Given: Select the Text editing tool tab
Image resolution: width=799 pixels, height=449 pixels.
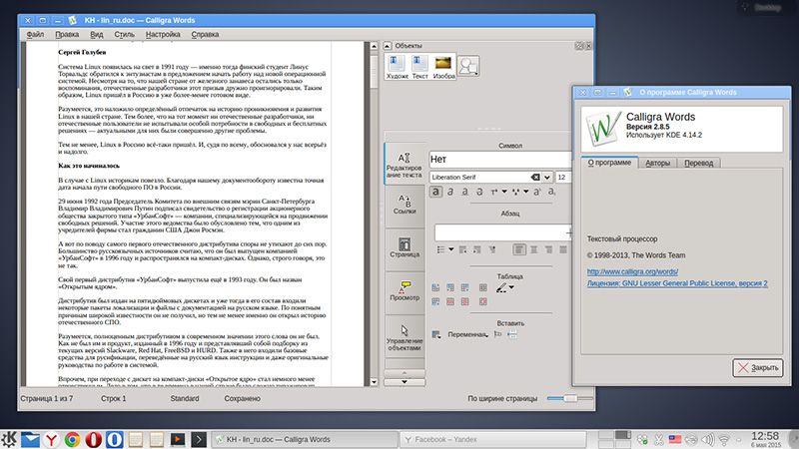Looking at the screenshot, I should 404,164.
